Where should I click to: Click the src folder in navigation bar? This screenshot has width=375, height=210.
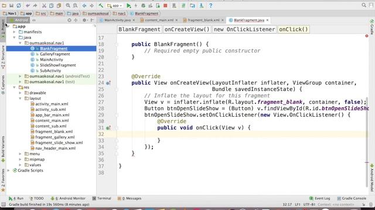point(41,13)
